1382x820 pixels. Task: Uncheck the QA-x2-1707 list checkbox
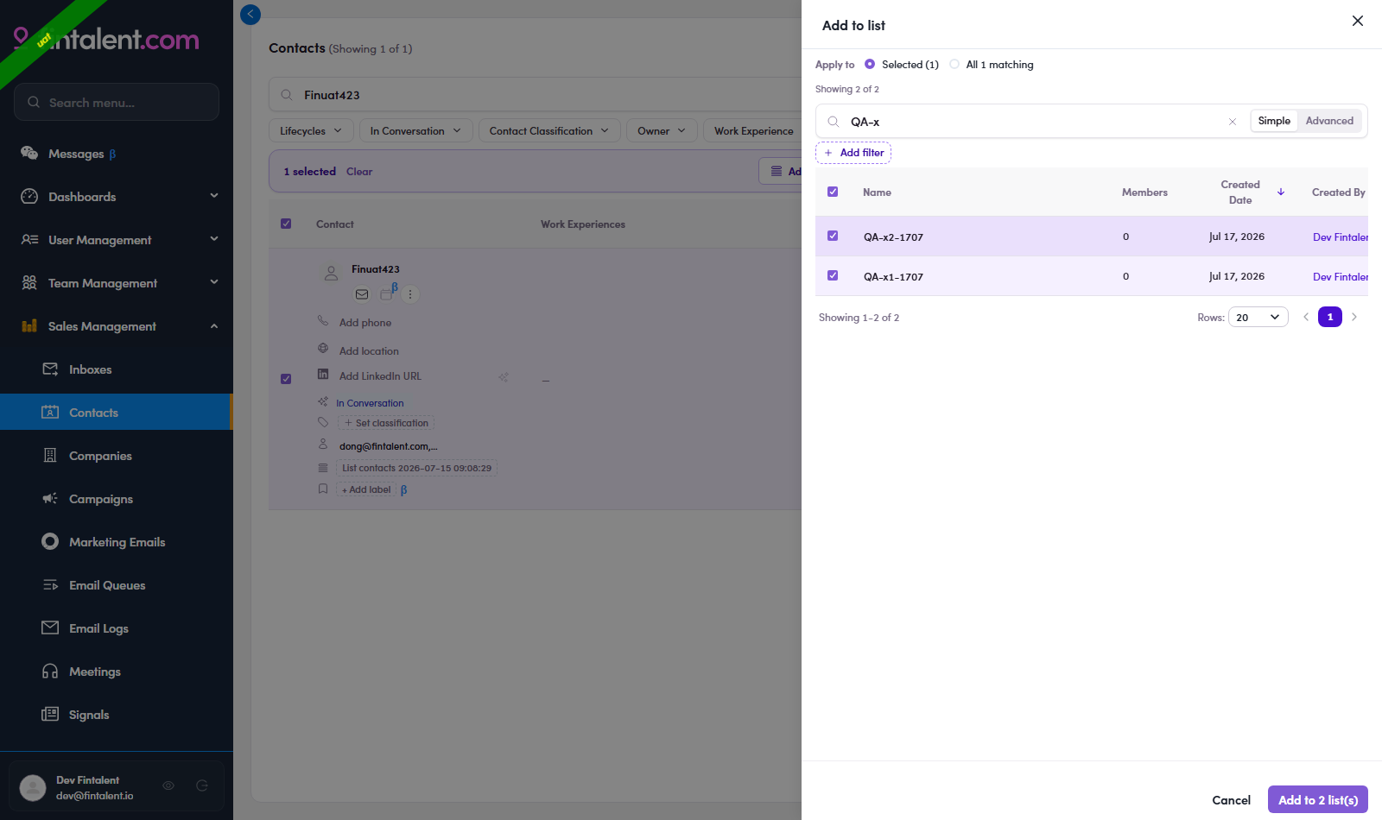[833, 236]
